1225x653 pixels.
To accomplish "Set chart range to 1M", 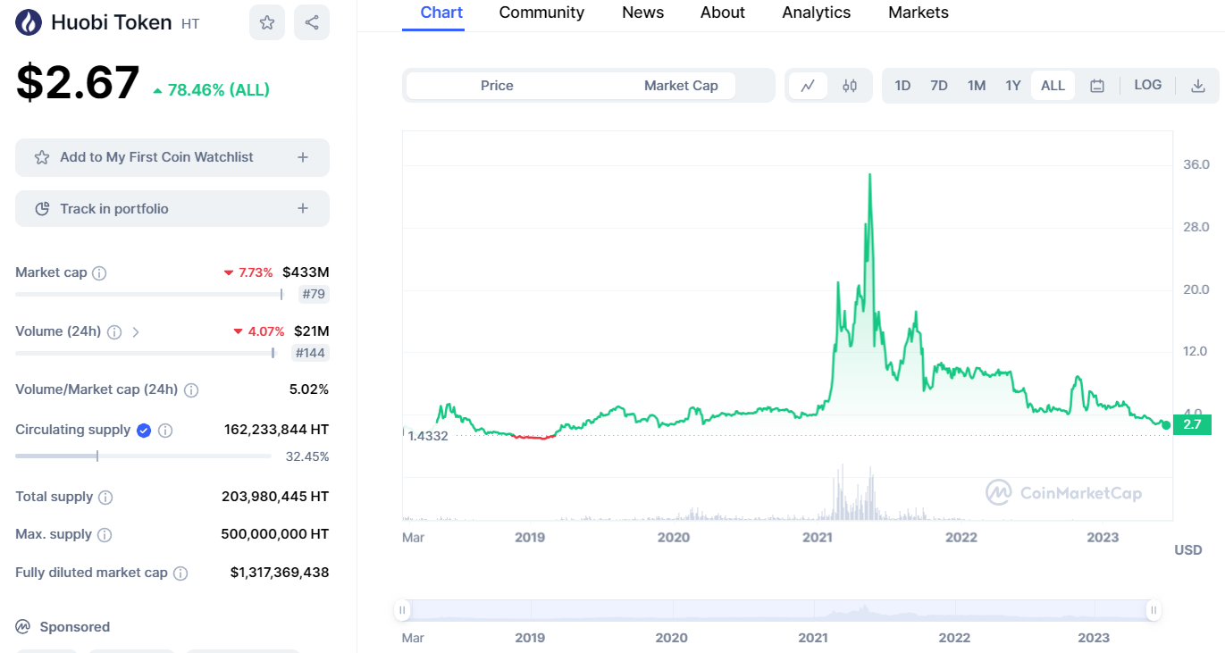I will pos(977,86).
